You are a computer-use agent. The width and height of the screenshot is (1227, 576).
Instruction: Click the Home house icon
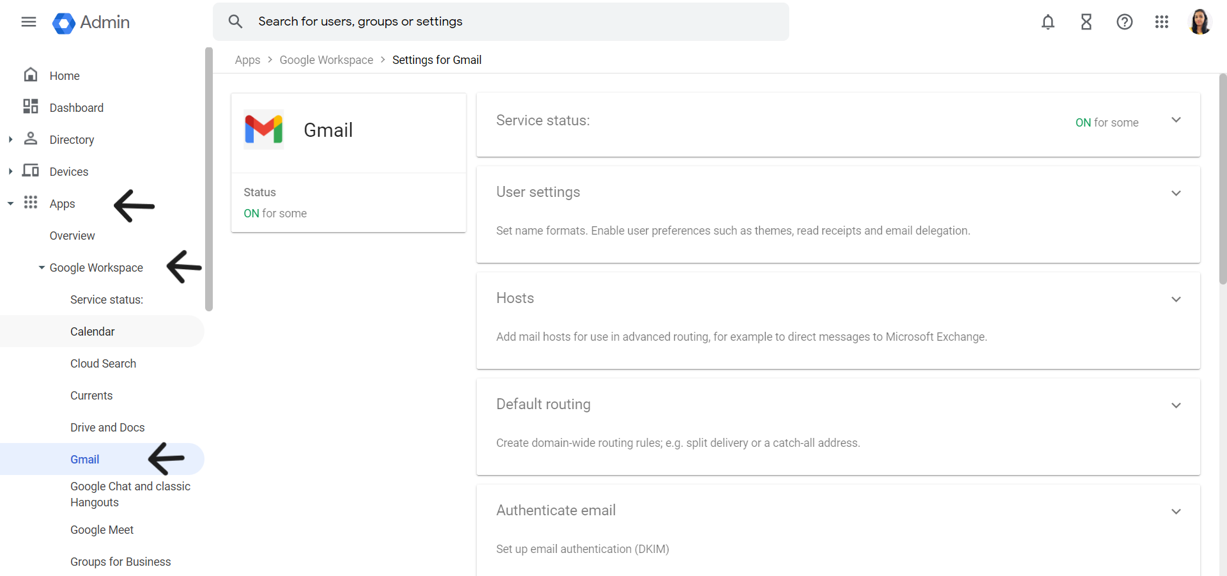[x=31, y=75]
